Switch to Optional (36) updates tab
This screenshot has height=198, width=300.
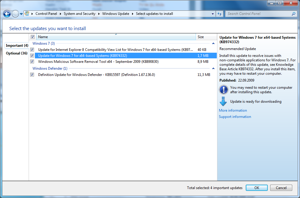(17, 53)
